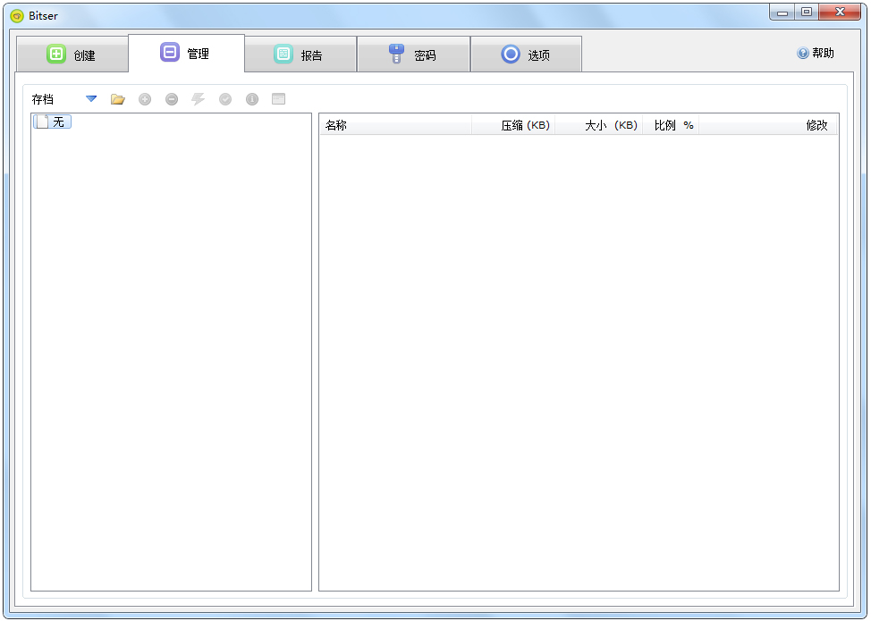
Task: Maximize the Bitser window
Action: 807,13
